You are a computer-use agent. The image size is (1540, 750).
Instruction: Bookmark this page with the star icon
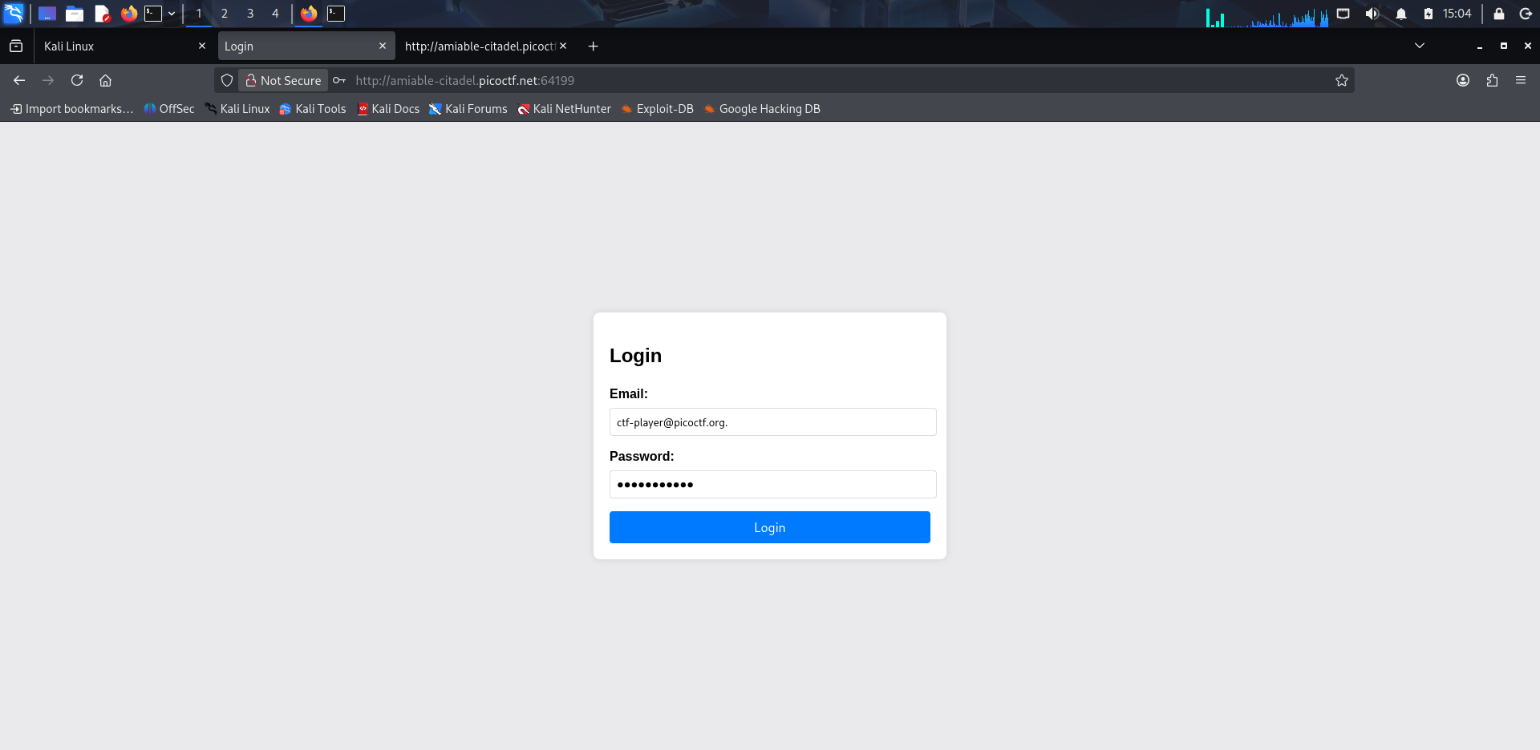click(x=1341, y=80)
